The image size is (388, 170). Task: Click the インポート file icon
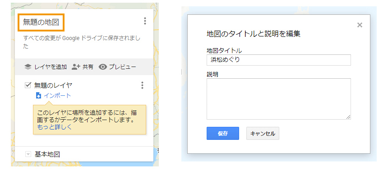click(x=39, y=96)
